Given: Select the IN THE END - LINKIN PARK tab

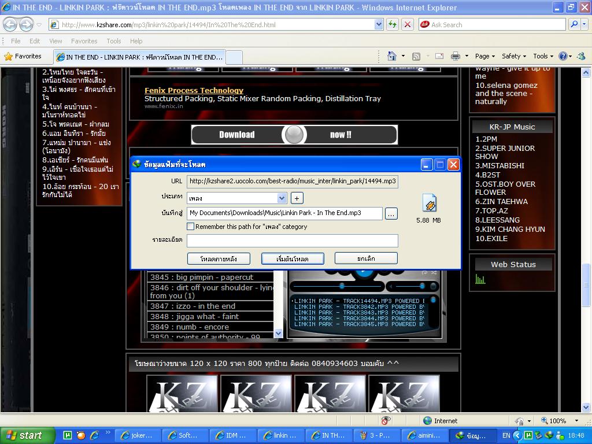Looking at the screenshot, I should tap(139, 57).
